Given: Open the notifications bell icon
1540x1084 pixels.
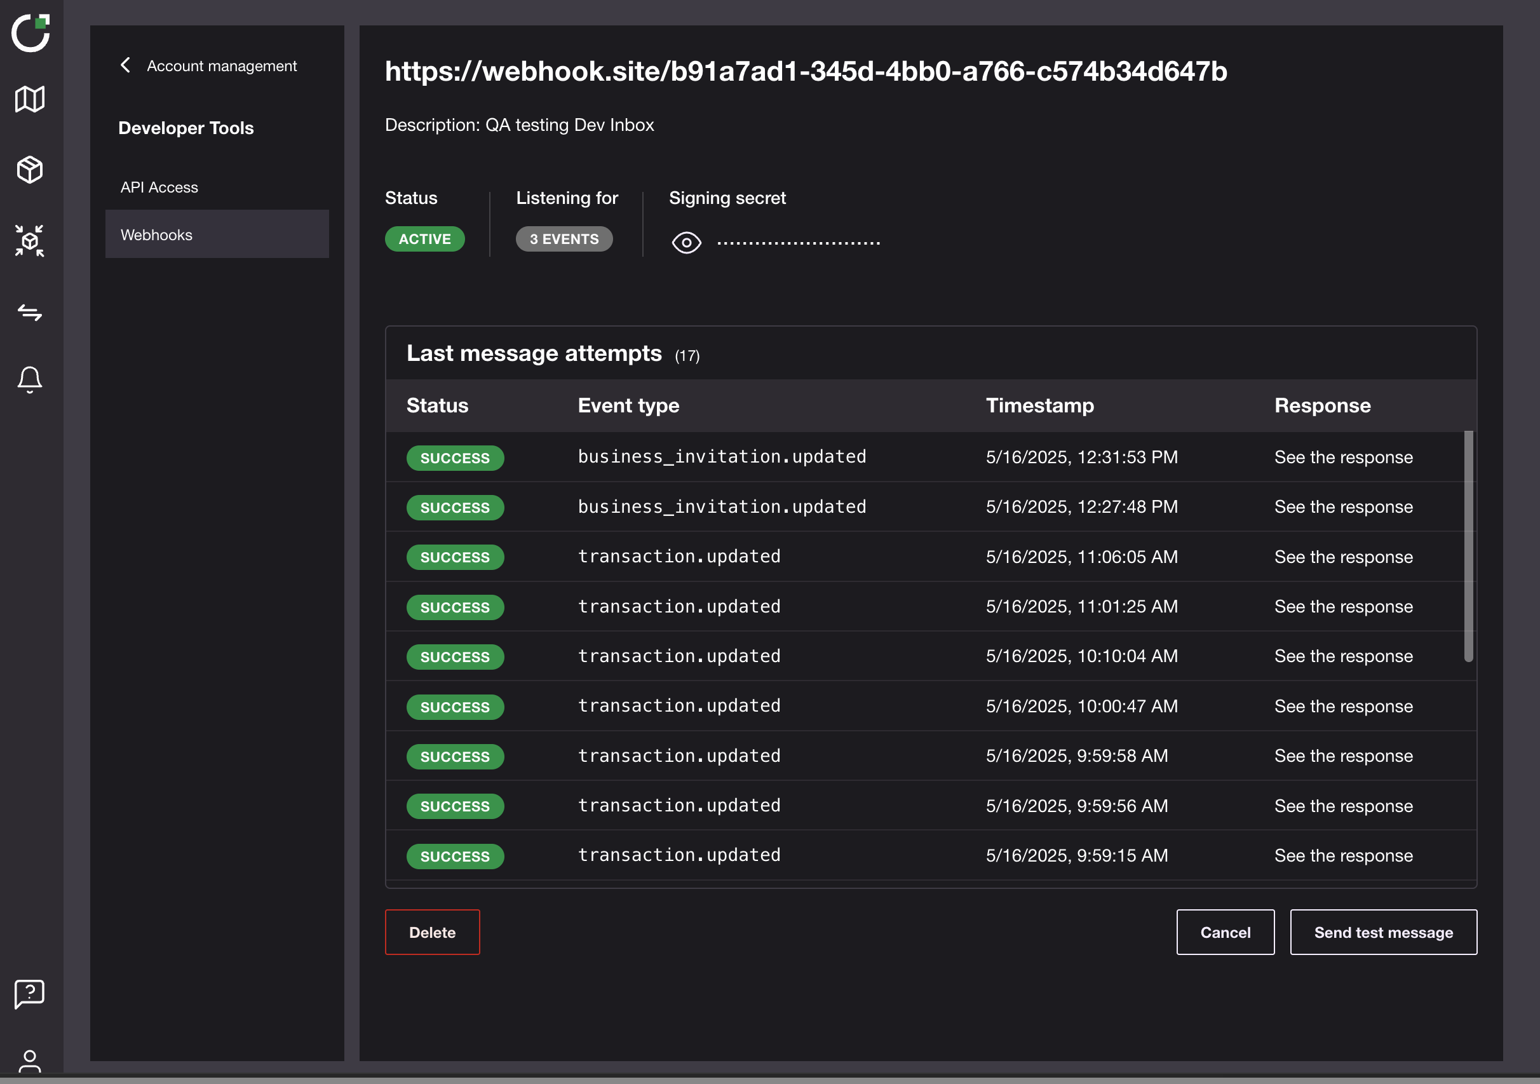Looking at the screenshot, I should (x=29, y=379).
